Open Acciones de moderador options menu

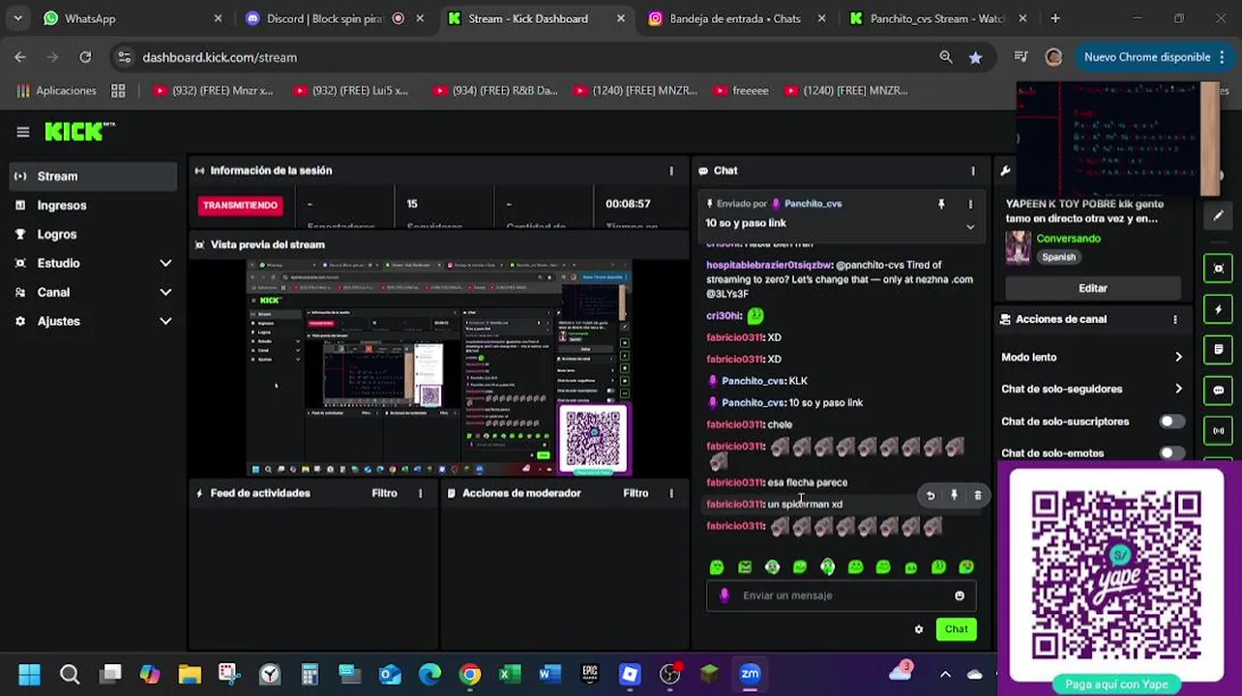click(x=671, y=493)
